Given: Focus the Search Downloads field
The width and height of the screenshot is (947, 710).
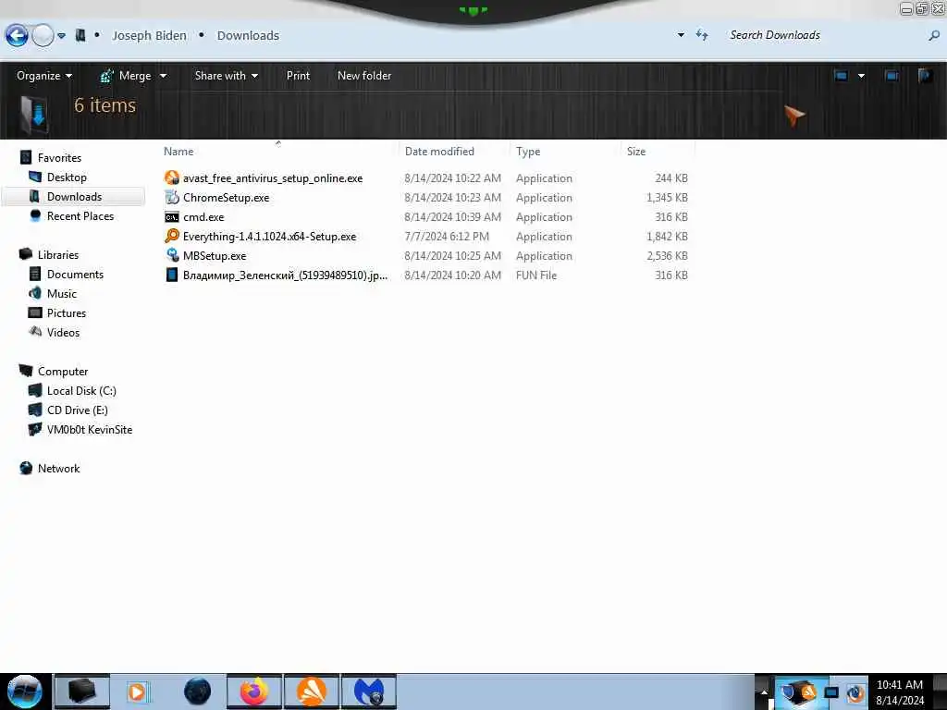Looking at the screenshot, I should (824, 35).
